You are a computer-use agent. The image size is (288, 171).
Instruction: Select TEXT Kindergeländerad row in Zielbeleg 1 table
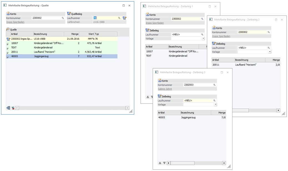coord(176,56)
